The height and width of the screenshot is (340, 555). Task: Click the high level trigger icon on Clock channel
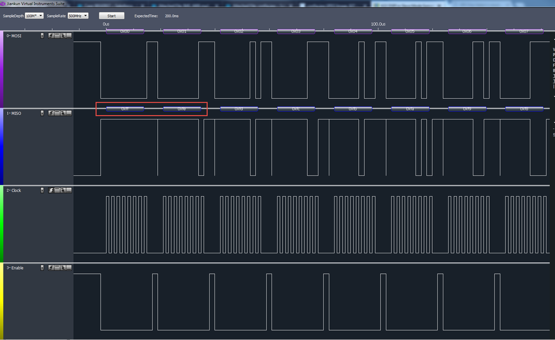coord(57,190)
